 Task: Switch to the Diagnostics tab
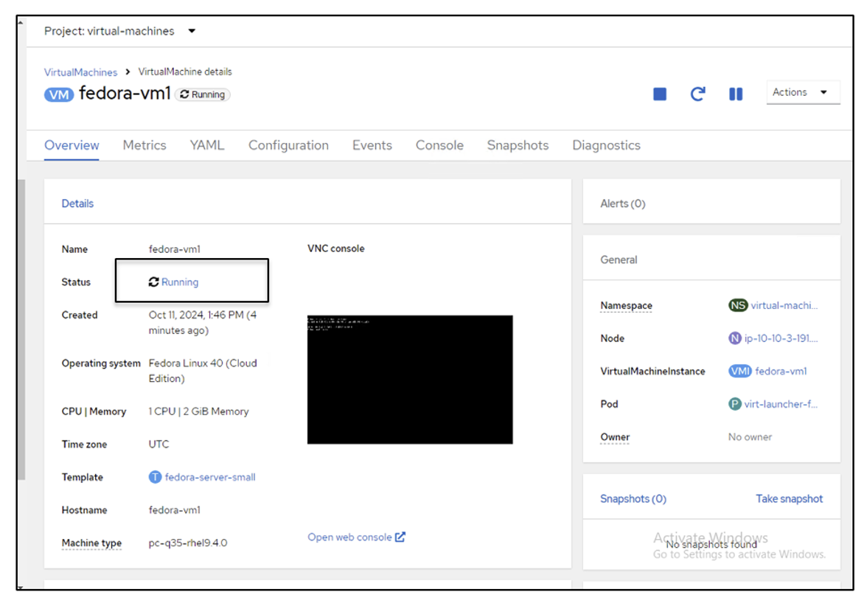pos(606,145)
